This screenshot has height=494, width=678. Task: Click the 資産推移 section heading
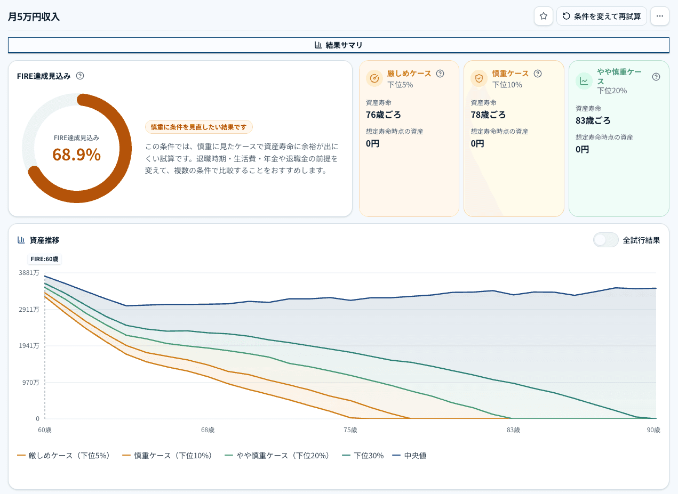(x=45, y=240)
